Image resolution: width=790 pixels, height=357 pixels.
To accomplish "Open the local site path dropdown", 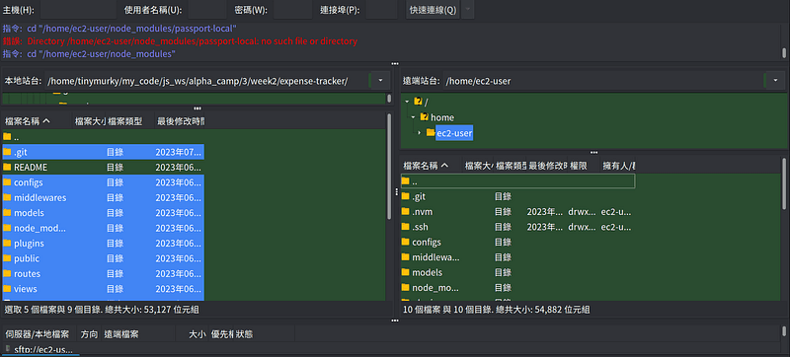I will [x=380, y=81].
